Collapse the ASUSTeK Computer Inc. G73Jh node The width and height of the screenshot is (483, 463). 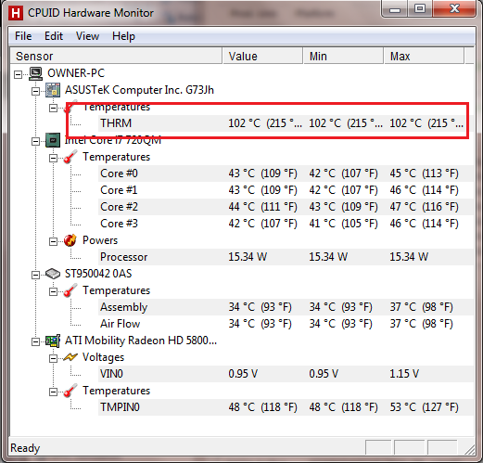pos(35,91)
